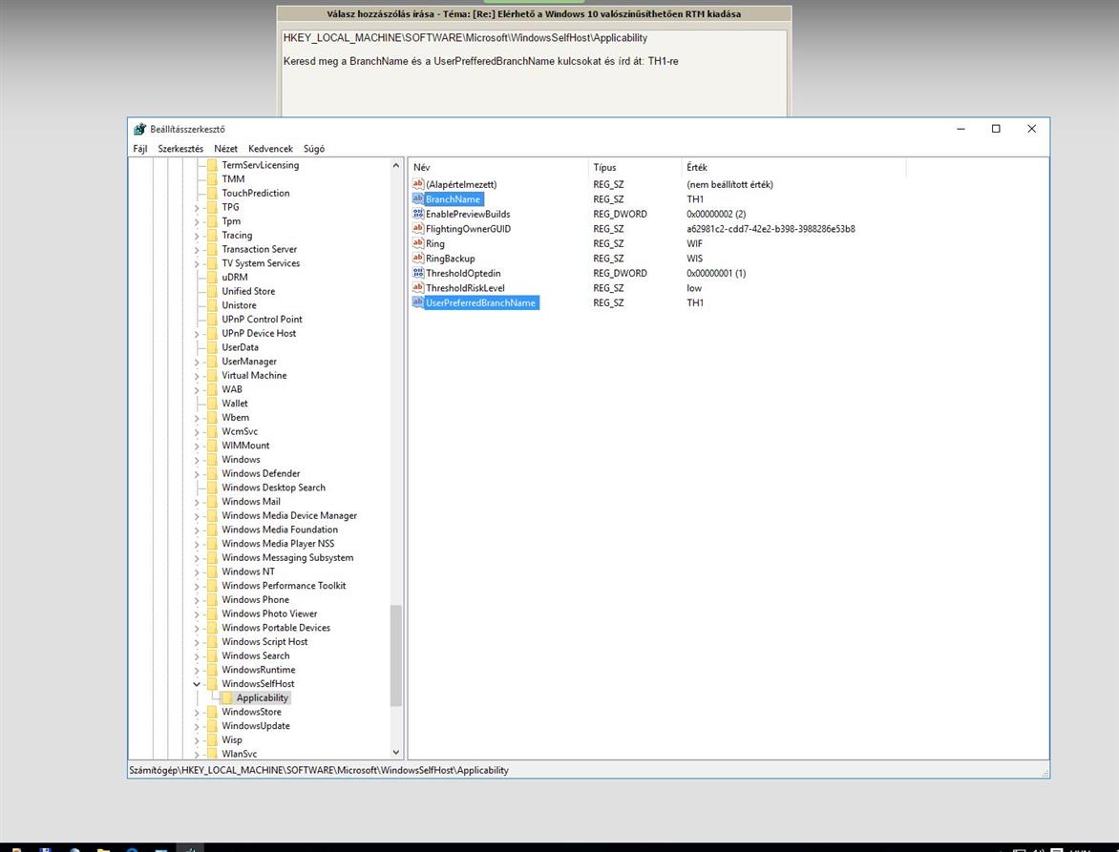The height and width of the screenshot is (852, 1119).
Task: Click the string icon beside FlightingOwnerGUID
Action: (x=418, y=229)
